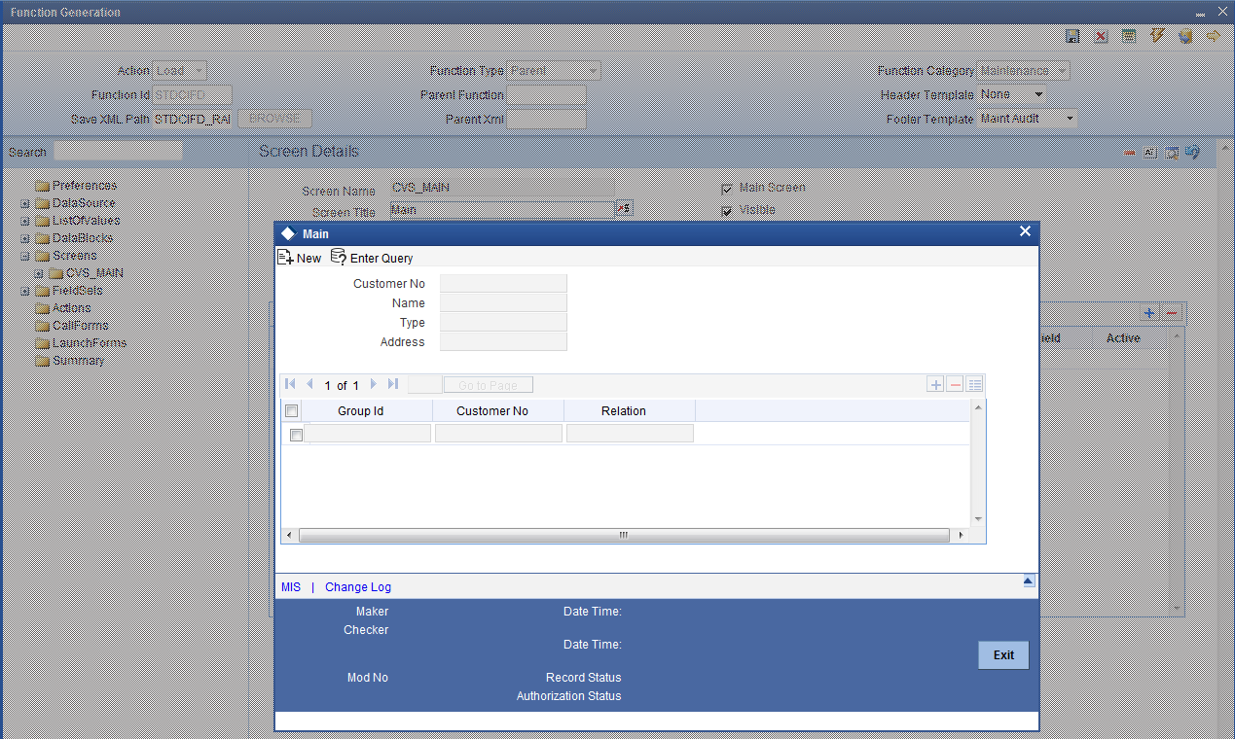This screenshot has width=1235, height=739.
Task: Add a row to the Group Id grid
Action: [936, 385]
